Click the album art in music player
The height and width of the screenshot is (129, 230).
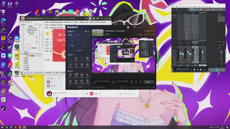49,94
